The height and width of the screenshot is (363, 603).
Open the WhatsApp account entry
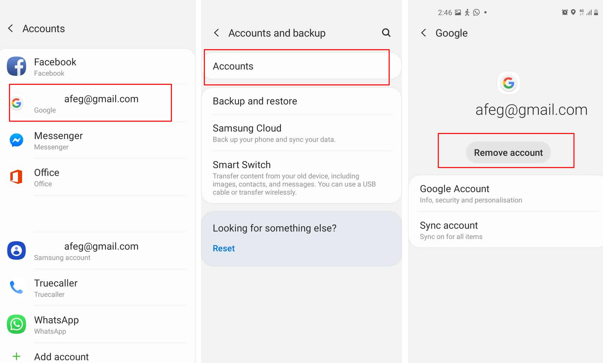(x=98, y=324)
